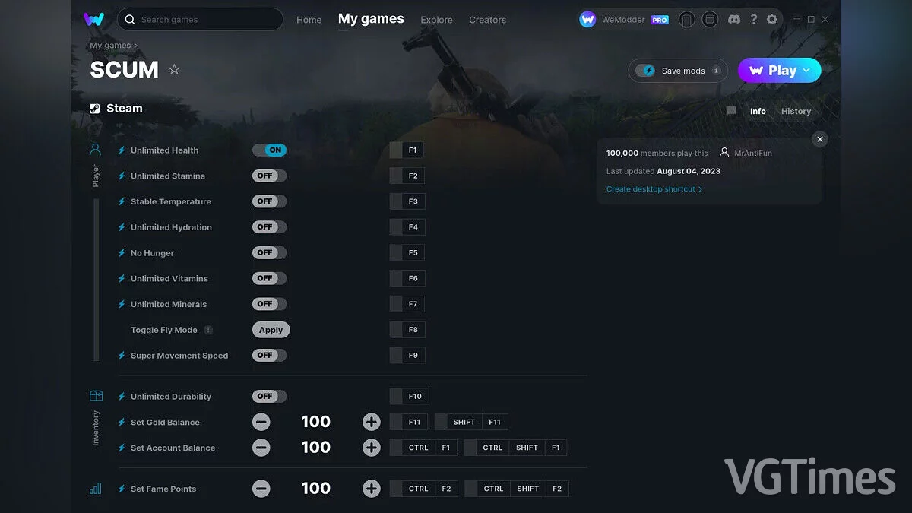Change the F2 hotkey for Unlimited Stamina
Viewport: 912px width, 513px height.
click(407, 176)
